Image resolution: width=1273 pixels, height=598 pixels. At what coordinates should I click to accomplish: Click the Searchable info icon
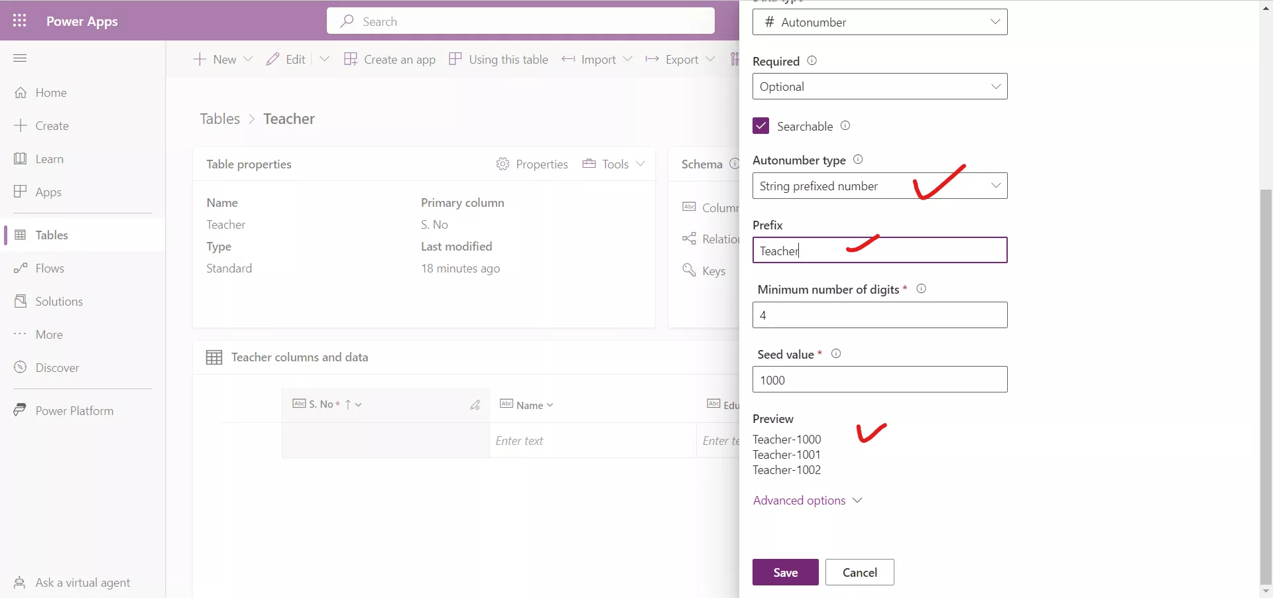tap(845, 125)
